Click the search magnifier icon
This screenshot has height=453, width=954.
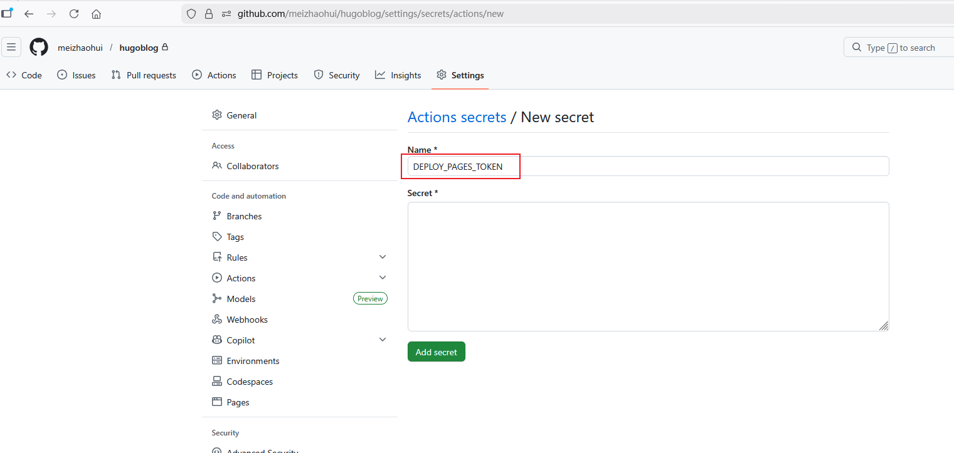[857, 48]
